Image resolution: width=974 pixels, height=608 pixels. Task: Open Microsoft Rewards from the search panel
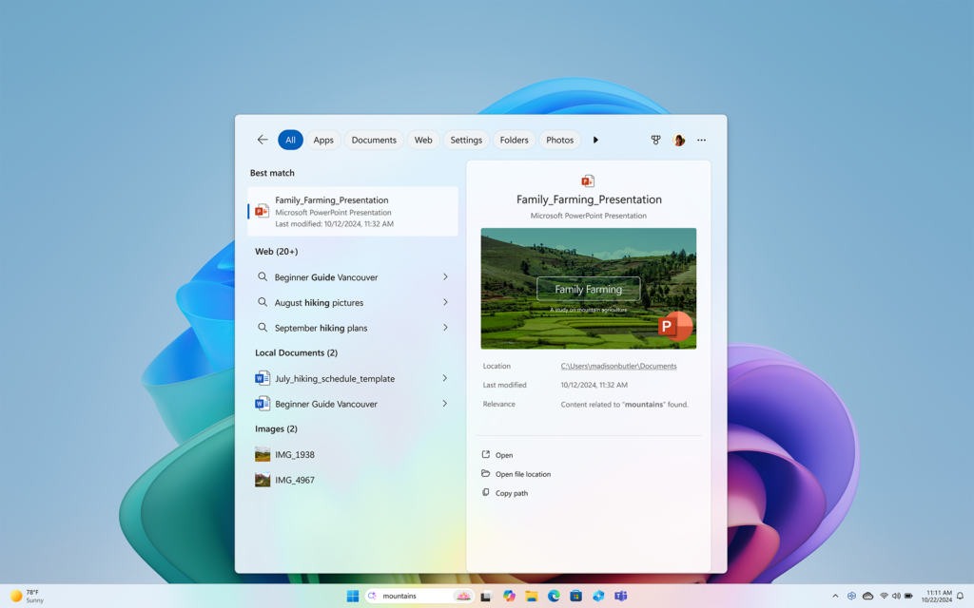click(655, 140)
